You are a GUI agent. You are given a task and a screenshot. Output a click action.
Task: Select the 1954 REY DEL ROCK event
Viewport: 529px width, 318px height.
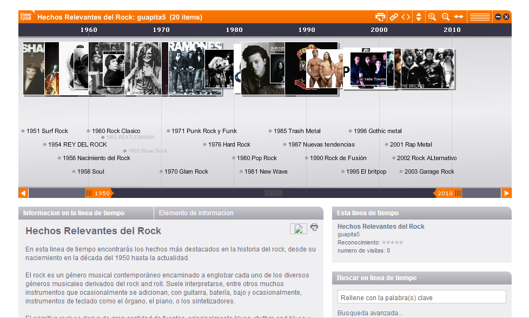pyautogui.click(x=75, y=144)
